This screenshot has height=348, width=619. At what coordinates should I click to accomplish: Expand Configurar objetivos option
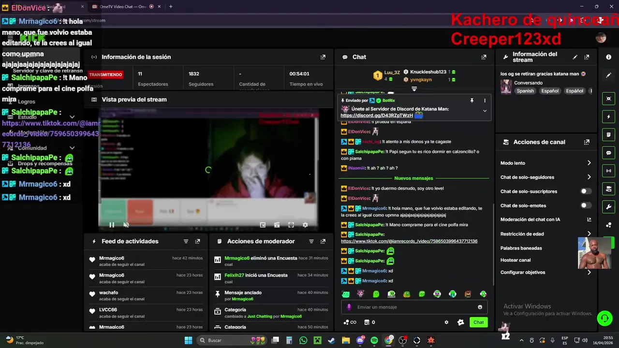coord(589,272)
